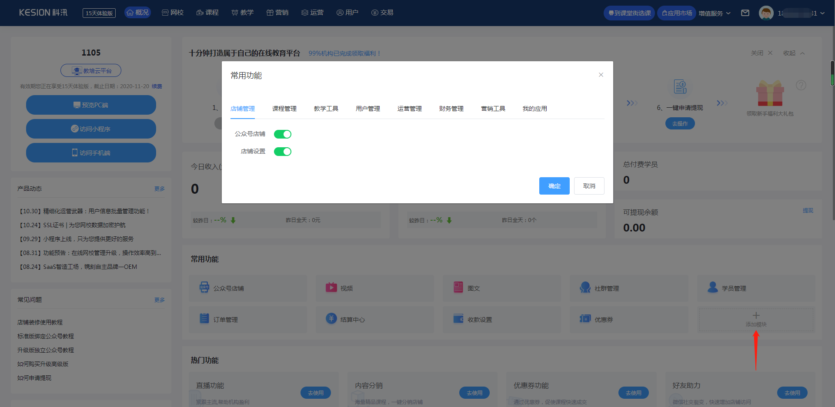The image size is (835, 407).
Task: Click the gift box icon
Action: tap(770, 93)
